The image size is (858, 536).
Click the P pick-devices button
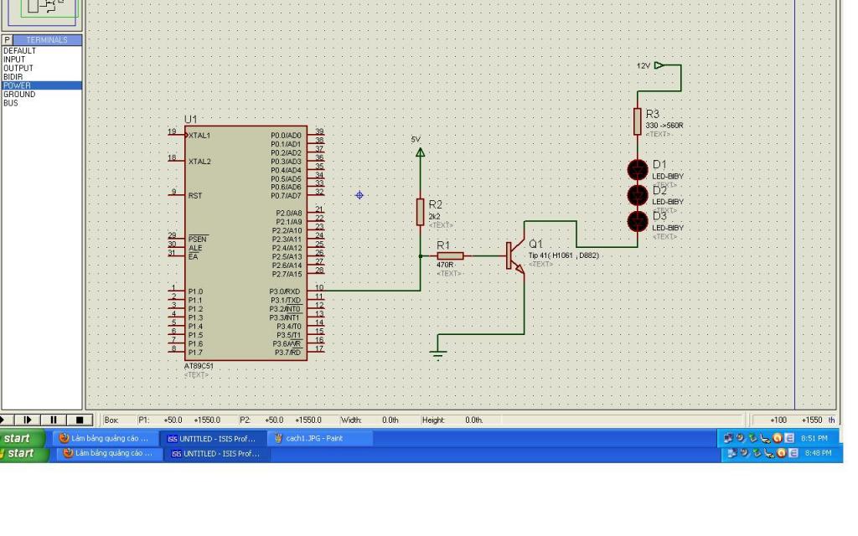[7, 40]
